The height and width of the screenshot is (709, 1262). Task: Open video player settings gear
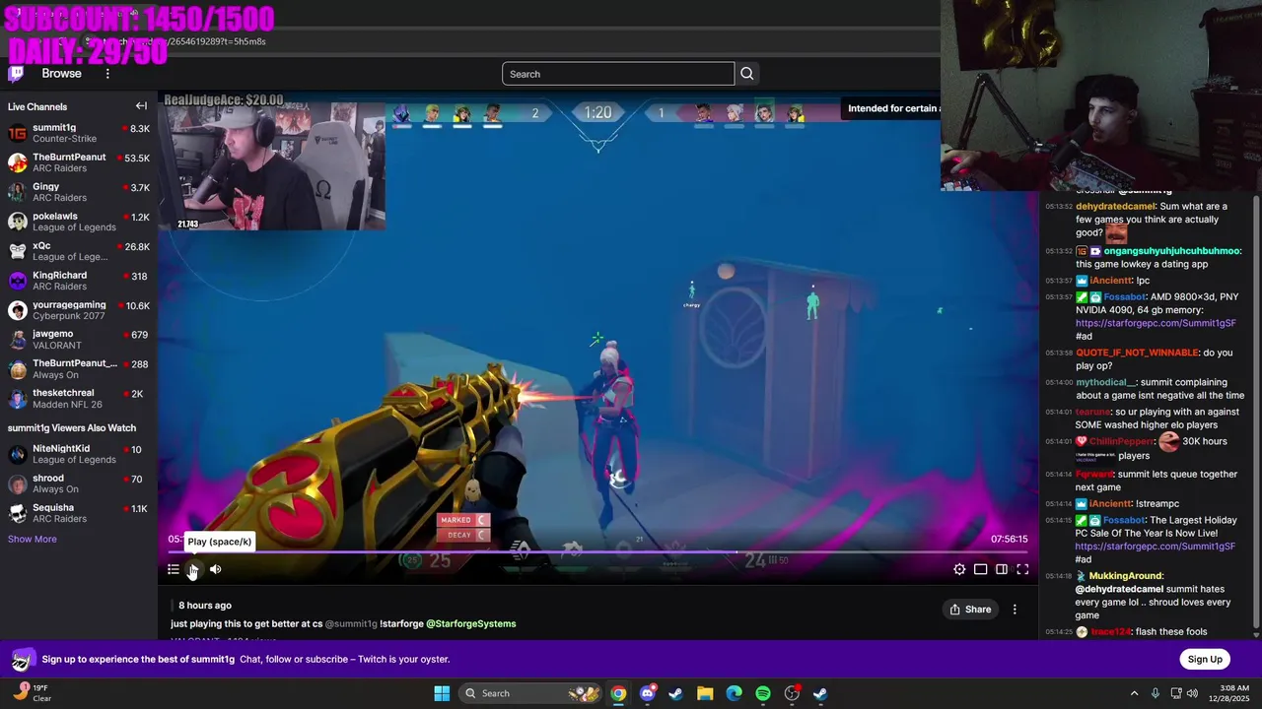(959, 569)
